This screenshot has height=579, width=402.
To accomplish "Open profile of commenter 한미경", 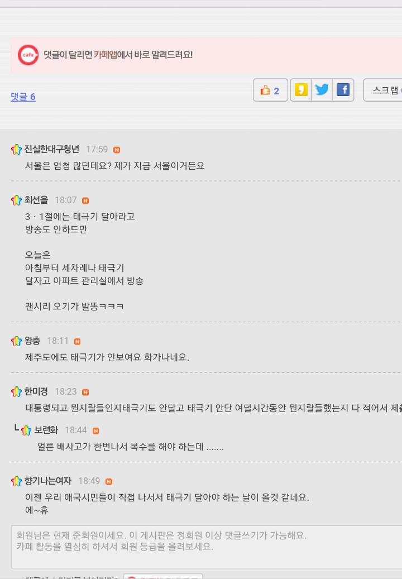I will coord(36,391).
